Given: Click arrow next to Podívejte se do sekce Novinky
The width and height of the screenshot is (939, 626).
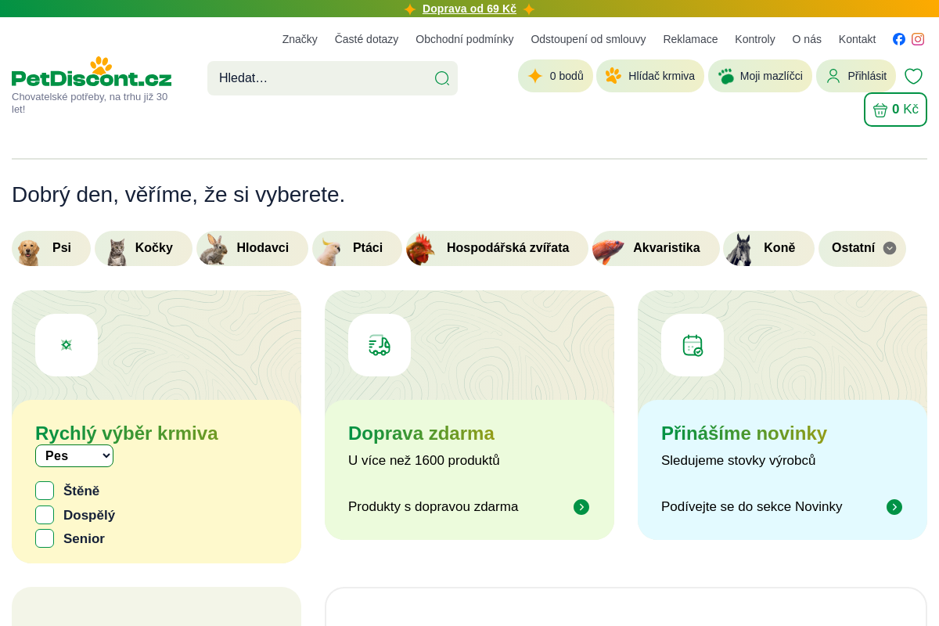Looking at the screenshot, I should (894, 507).
